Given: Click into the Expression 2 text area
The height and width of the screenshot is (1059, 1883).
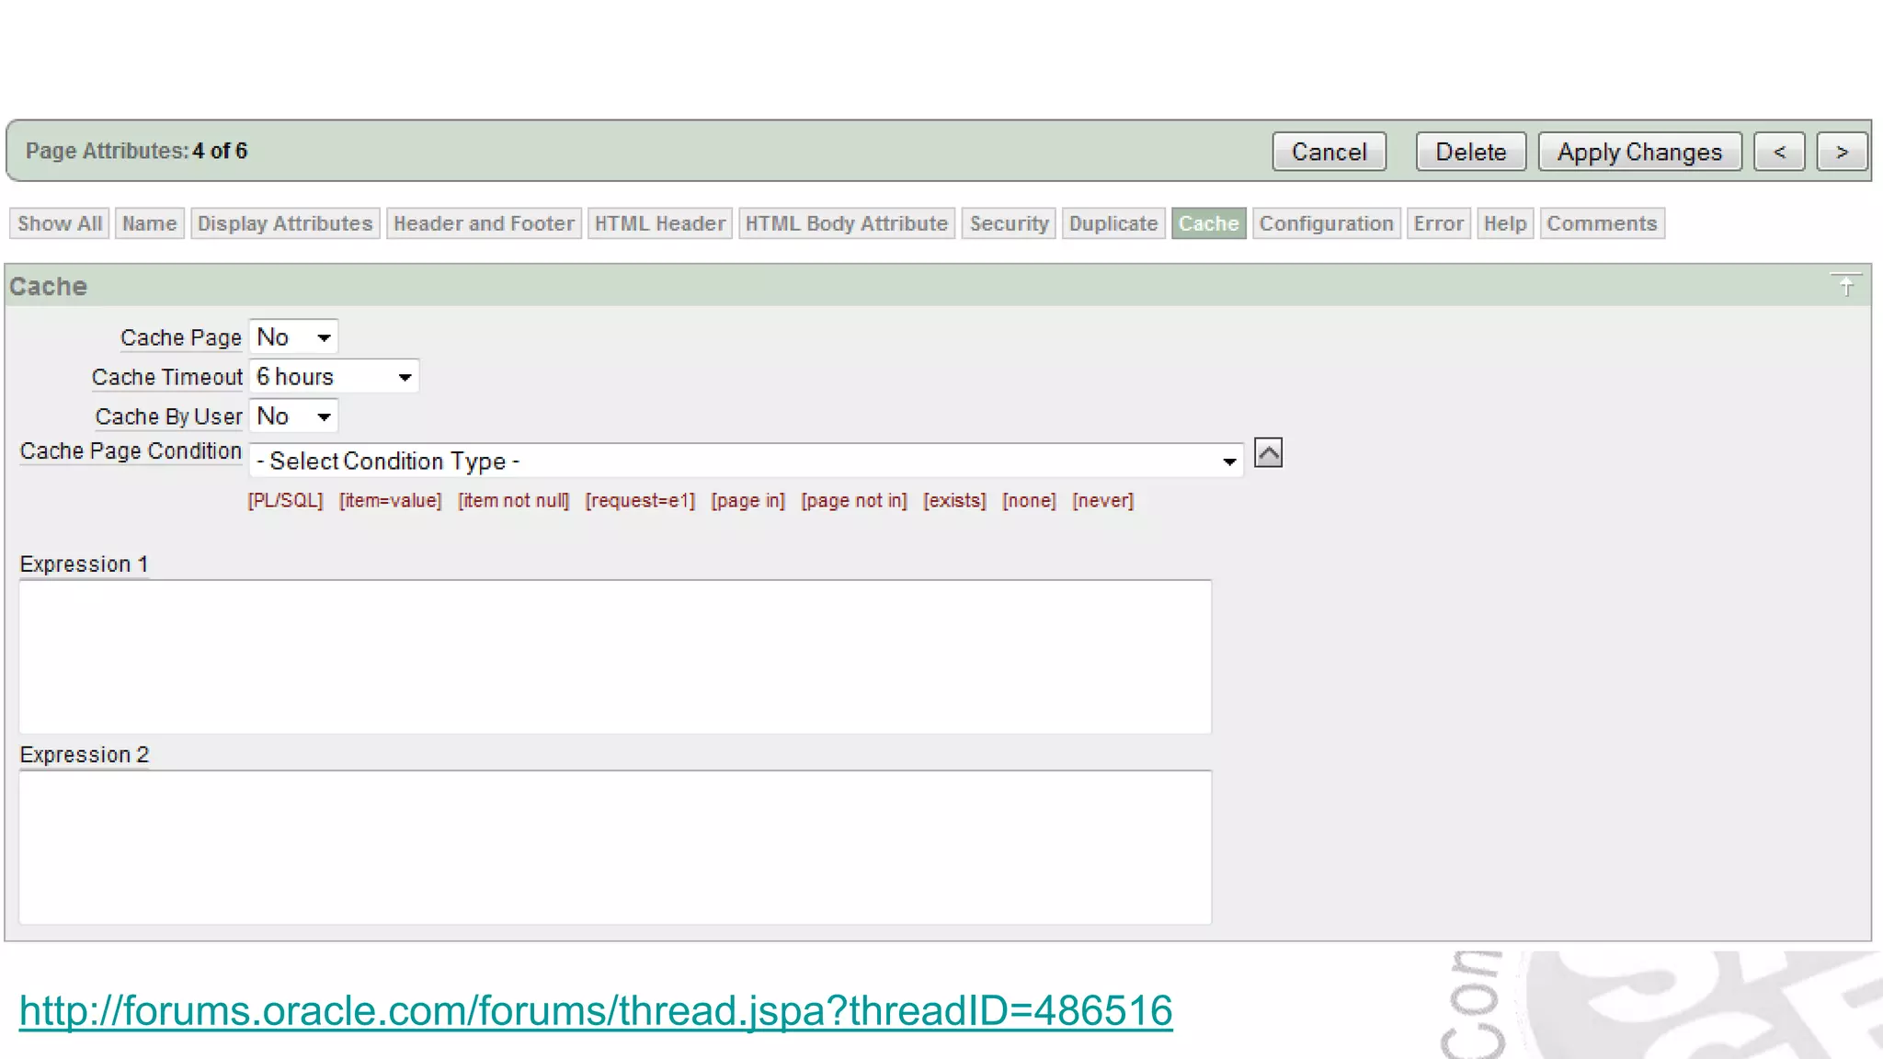Looking at the screenshot, I should click(x=615, y=847).
